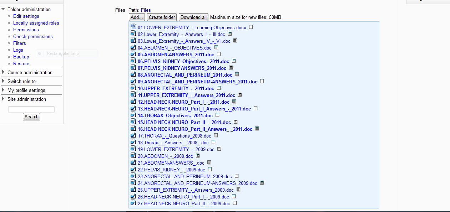The width and height of the screenshot is (450, 212).
Task: Open menu icon for 06.PELVIS_KIDNEY_Objectives-_2011.doc
Action: pyautogui.click(x=234, y=61)
